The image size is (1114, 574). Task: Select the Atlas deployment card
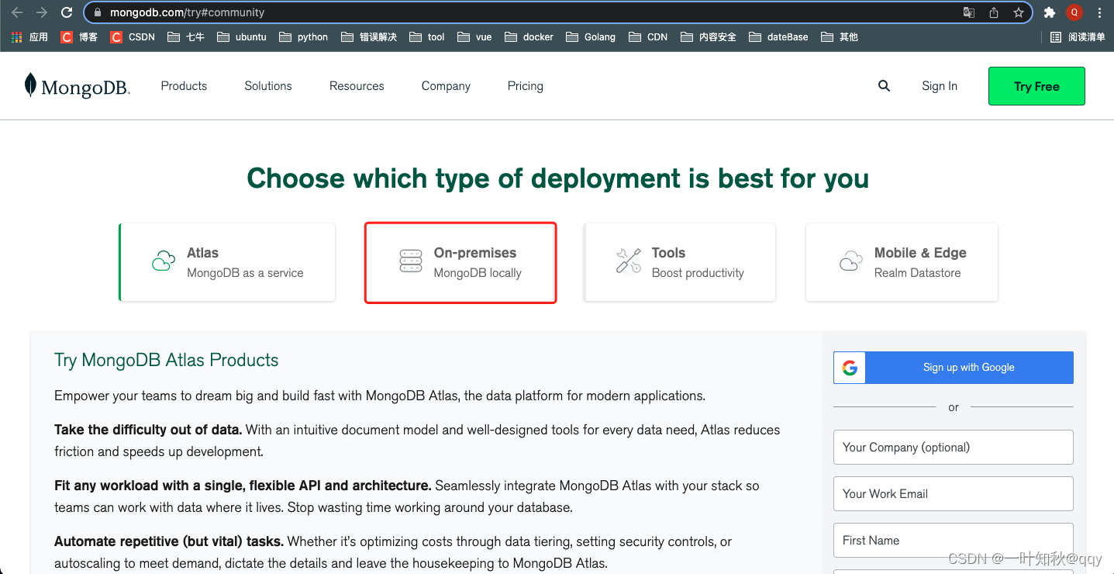pos(227,262)
